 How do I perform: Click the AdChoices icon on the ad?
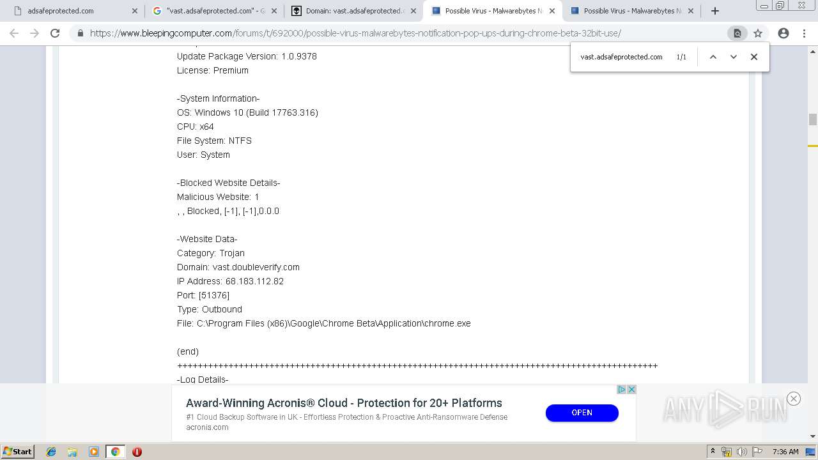click(x=621, y=390)
